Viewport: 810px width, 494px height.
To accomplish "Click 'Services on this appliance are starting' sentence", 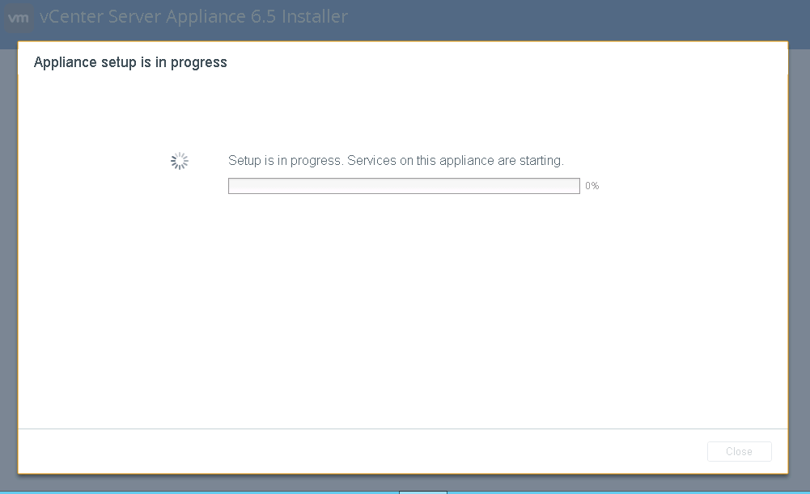I will [x=455, y=161].
